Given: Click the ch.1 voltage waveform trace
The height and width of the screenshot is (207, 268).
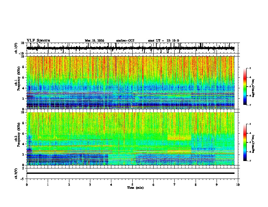Looking at the screenshot, I should 130,48.
